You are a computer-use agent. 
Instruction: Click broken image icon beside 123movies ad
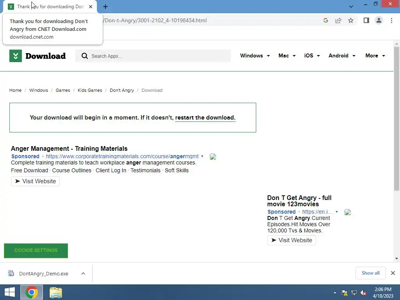tap(347, 212)
